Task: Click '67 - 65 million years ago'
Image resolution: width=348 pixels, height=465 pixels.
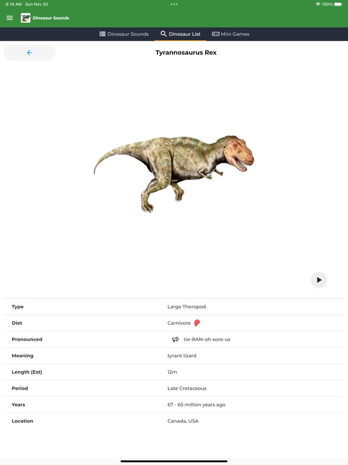Action: [196, 404]
